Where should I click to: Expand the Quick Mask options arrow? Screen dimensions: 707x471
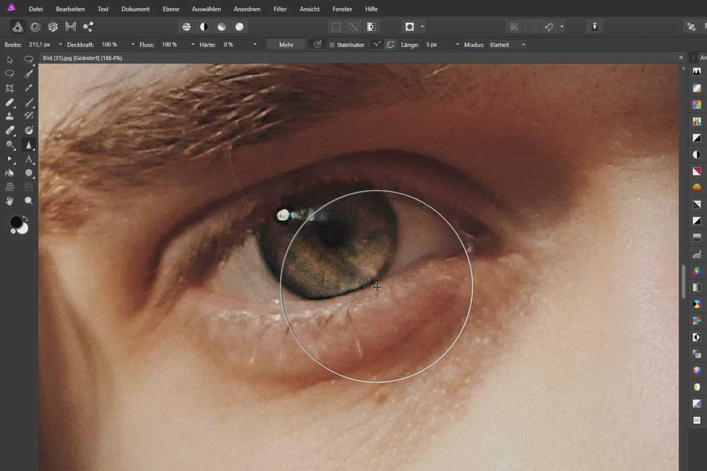pos(422,26)
